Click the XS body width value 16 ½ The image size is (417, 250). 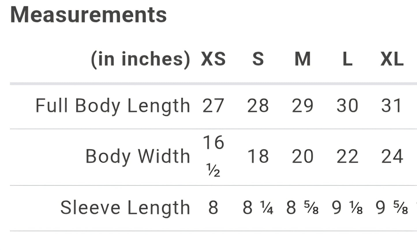coord(213,156)
